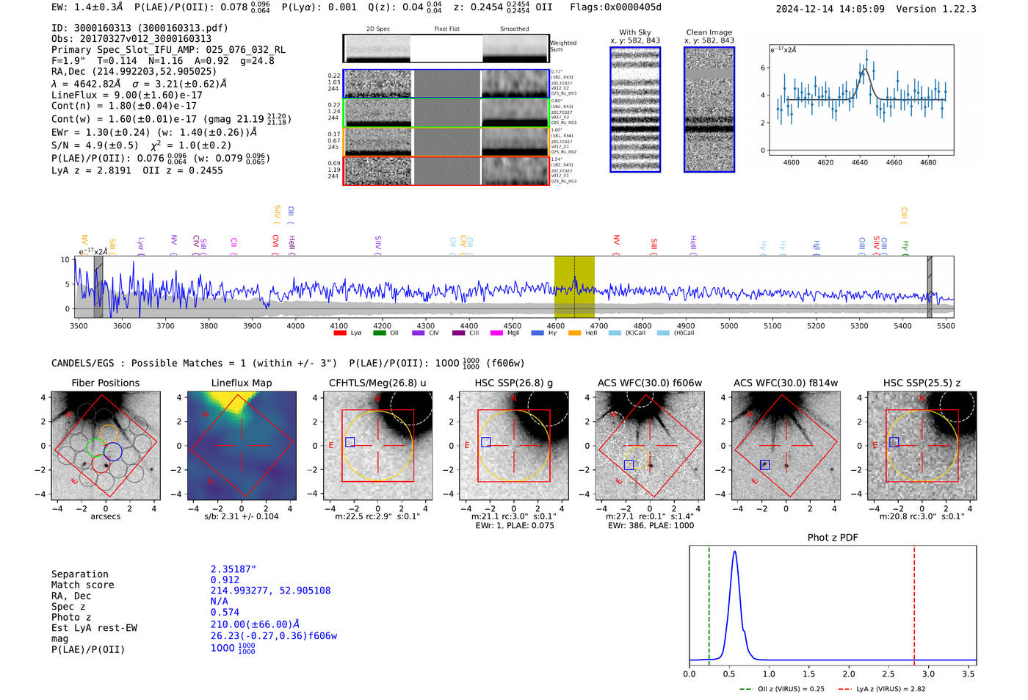Viewport: 1028px width, 700px height.
Task: Open the HSC SSP(26.8) g cutout
Action: tap(513, 445)
